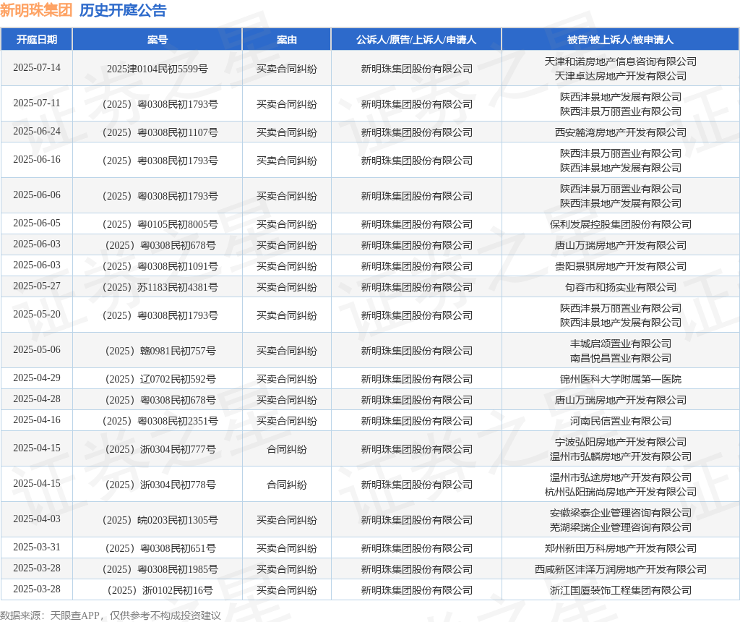
Task: Select date cell 2025-06-06
Action: click(x=37, y=195)
